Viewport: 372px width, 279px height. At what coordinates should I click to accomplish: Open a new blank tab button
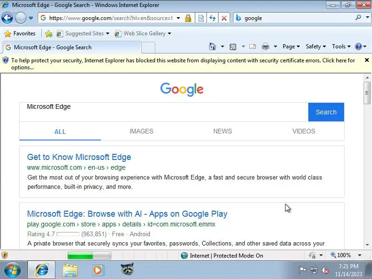pos(148,47)
